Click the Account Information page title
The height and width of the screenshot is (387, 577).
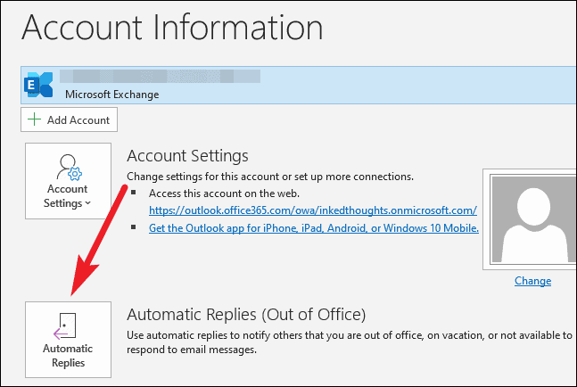[x=172, y=28]
